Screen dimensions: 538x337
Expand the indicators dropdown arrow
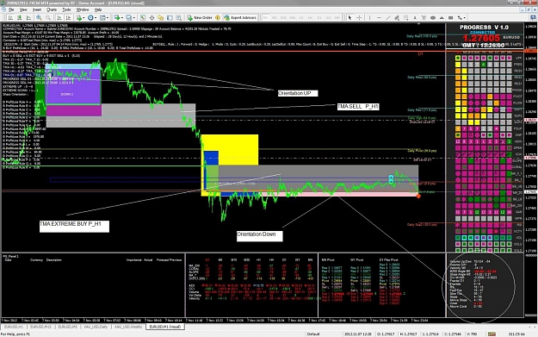coord(83,17)
